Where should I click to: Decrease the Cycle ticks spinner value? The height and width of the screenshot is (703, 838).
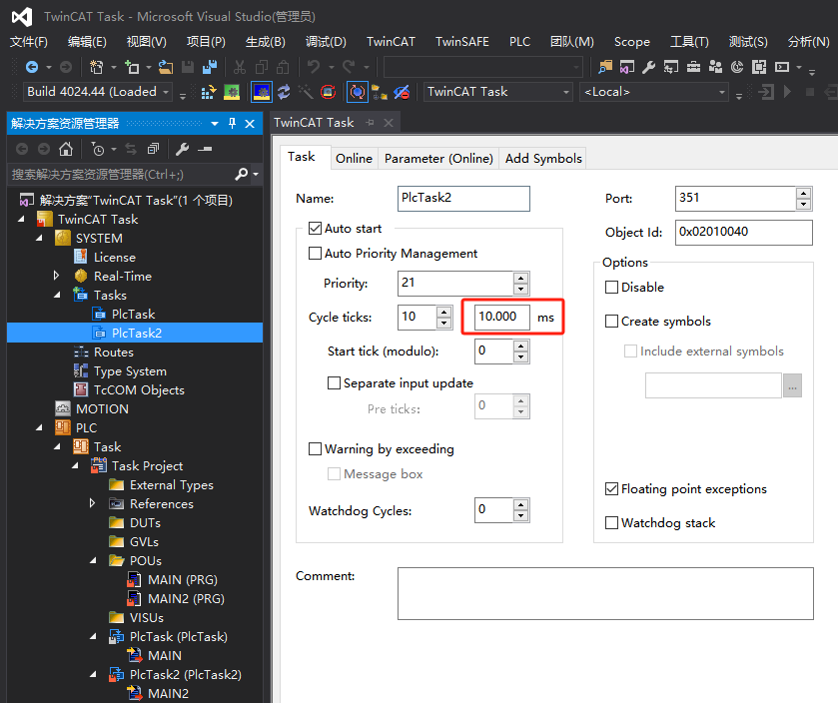[x=443, y=323]
